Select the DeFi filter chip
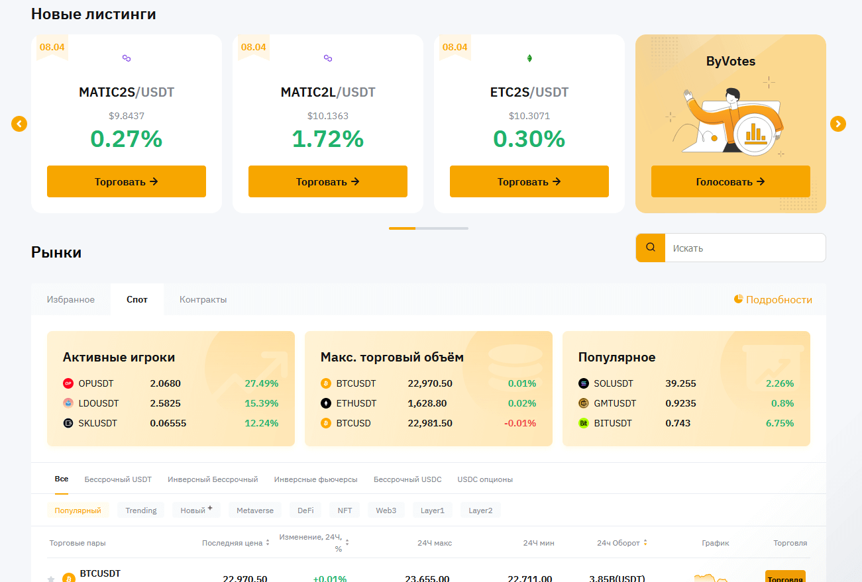862x582 pixels. 305,510
